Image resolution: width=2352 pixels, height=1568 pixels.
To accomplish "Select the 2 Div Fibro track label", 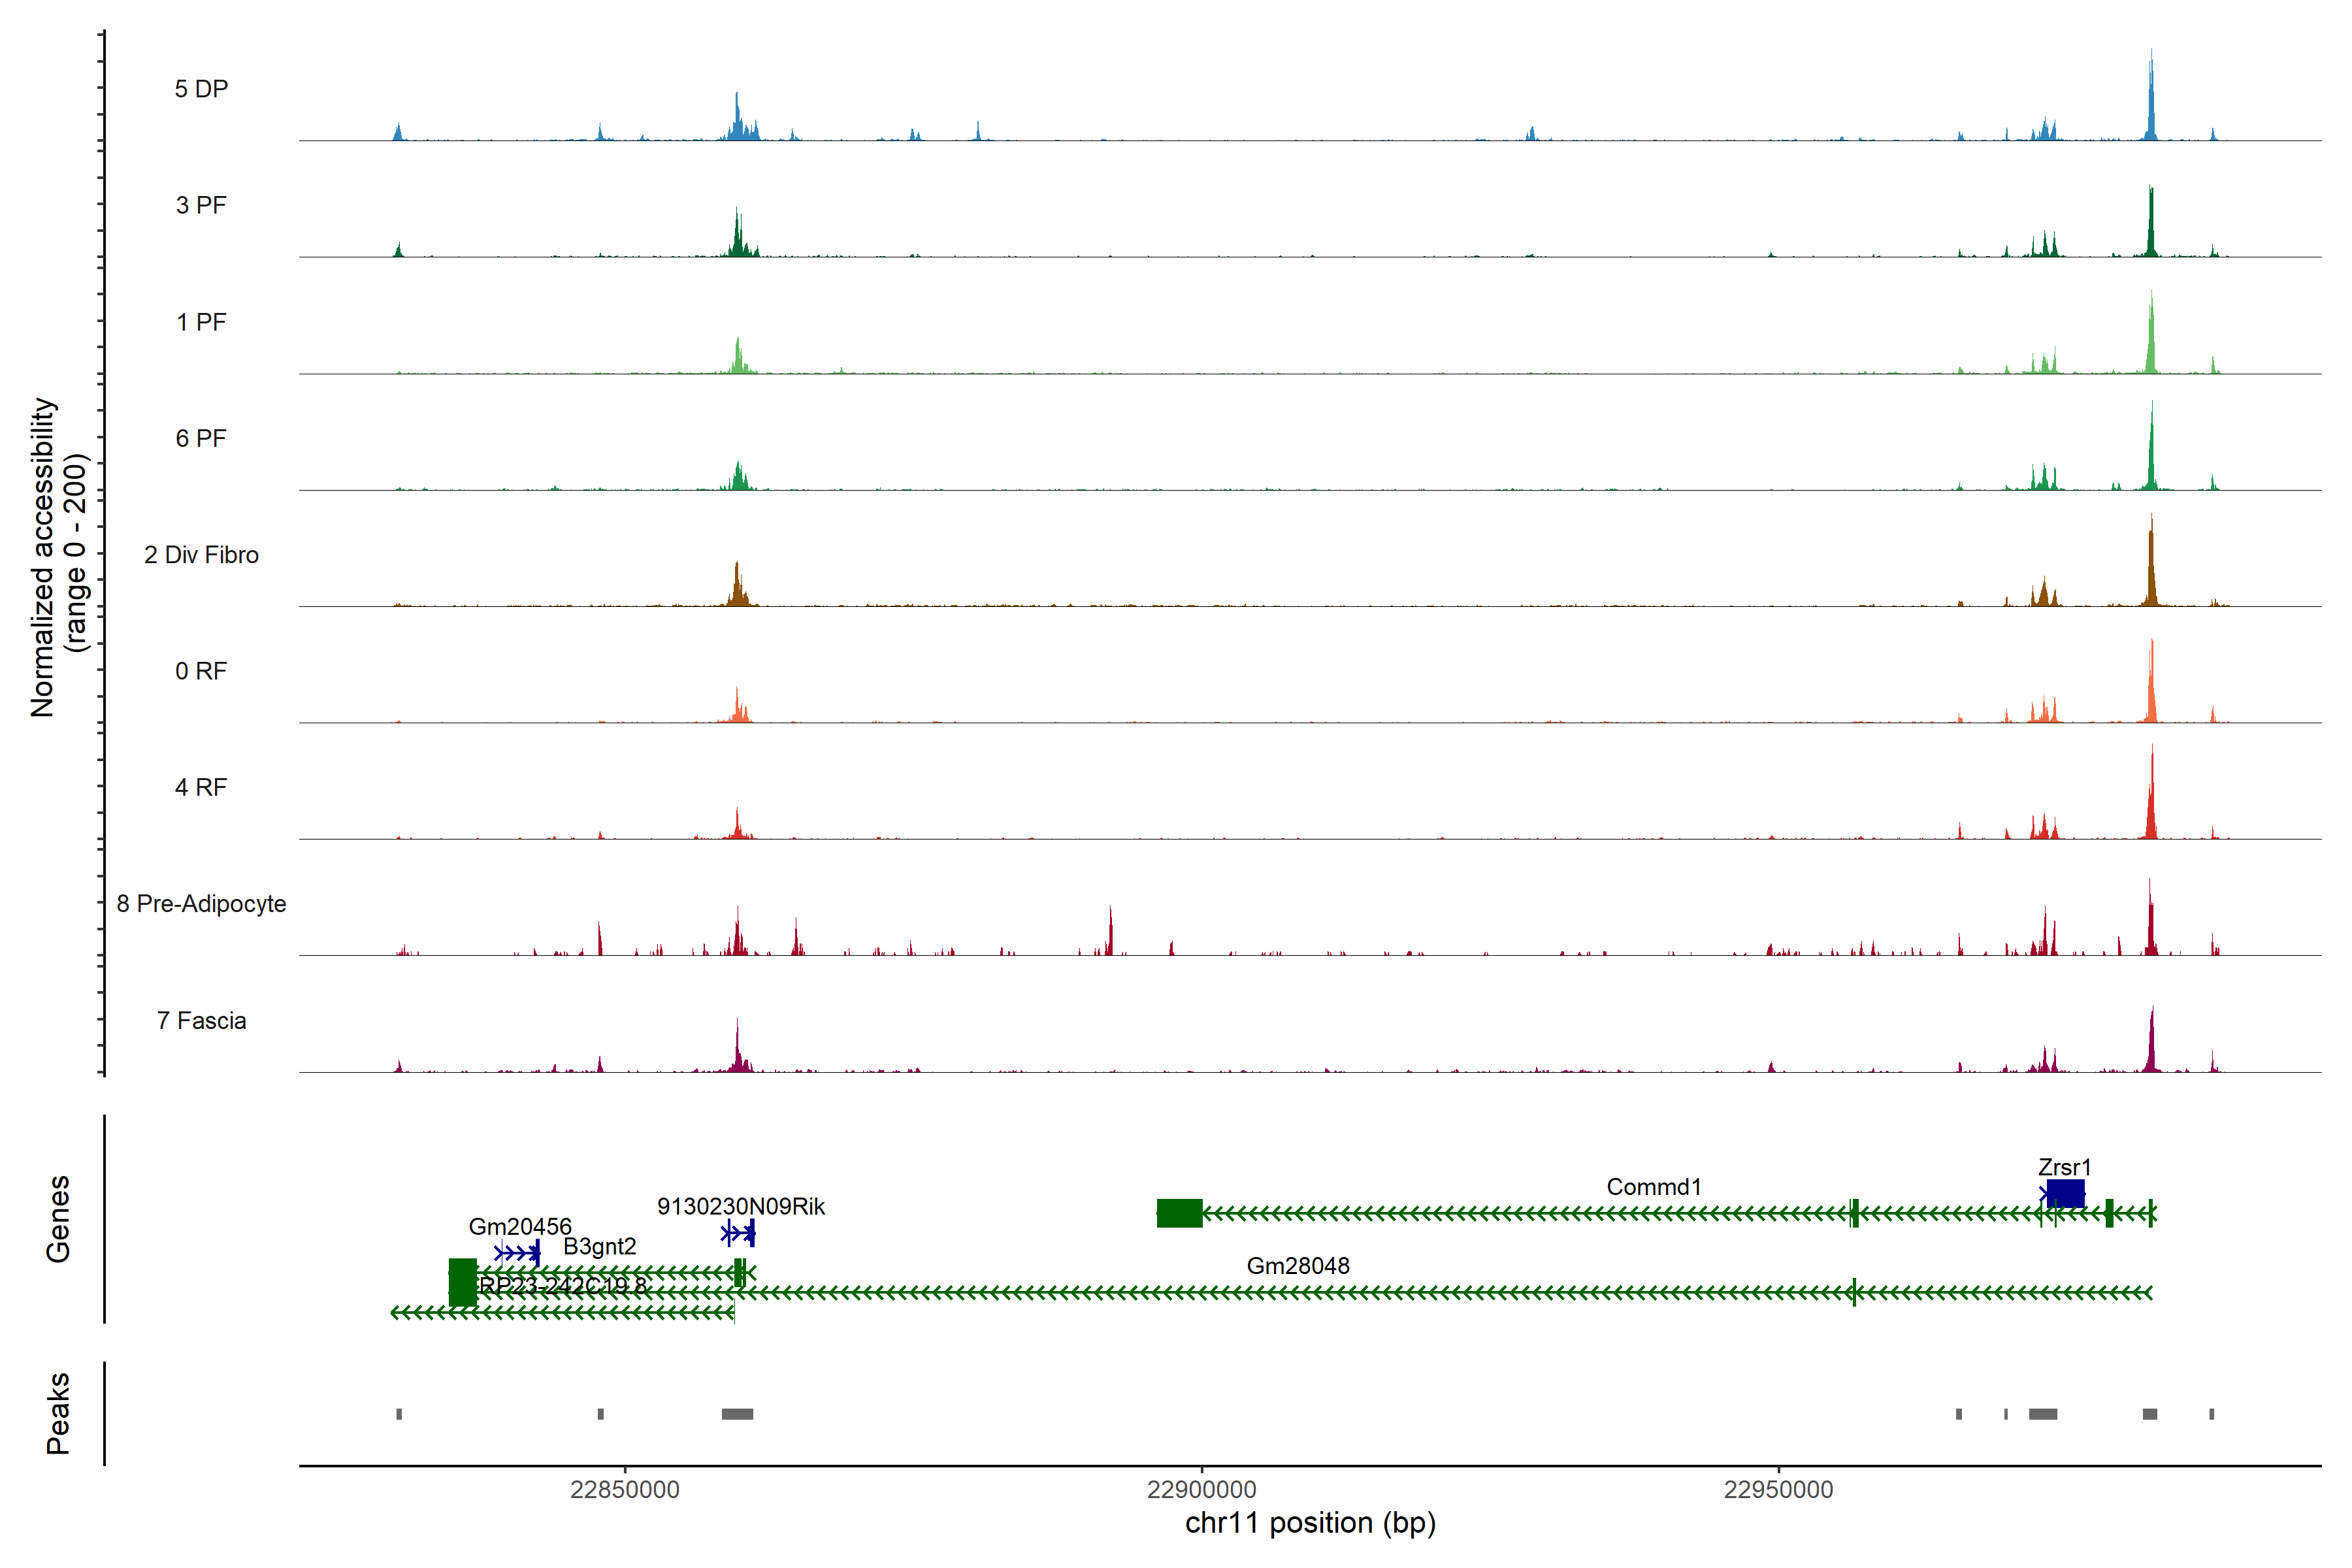I will pyautogui.click(x=201, y=555).
